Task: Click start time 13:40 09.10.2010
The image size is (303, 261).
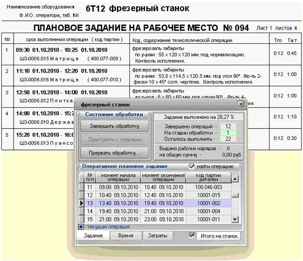Action: 118,203
